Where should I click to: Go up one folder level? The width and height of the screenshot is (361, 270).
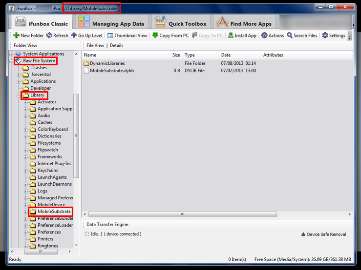coord(86,36)
